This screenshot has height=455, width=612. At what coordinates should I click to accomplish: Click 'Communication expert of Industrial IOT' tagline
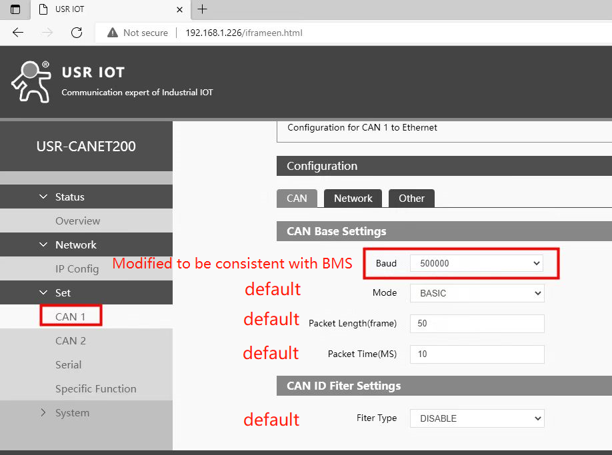pyautogui.click(x=137, y=93)
